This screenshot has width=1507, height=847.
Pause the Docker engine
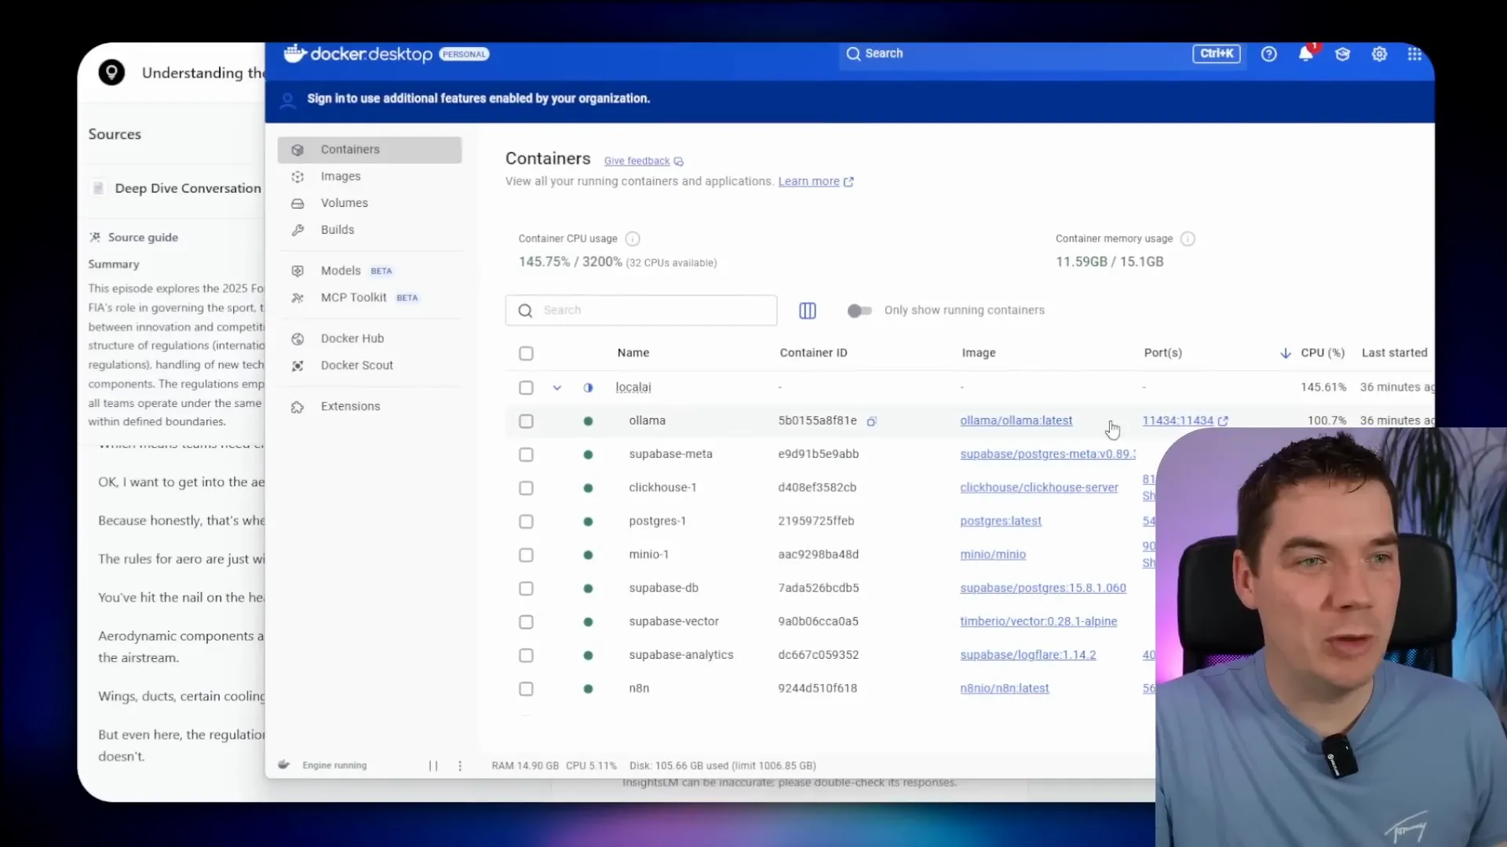click(x=432, y=765)
